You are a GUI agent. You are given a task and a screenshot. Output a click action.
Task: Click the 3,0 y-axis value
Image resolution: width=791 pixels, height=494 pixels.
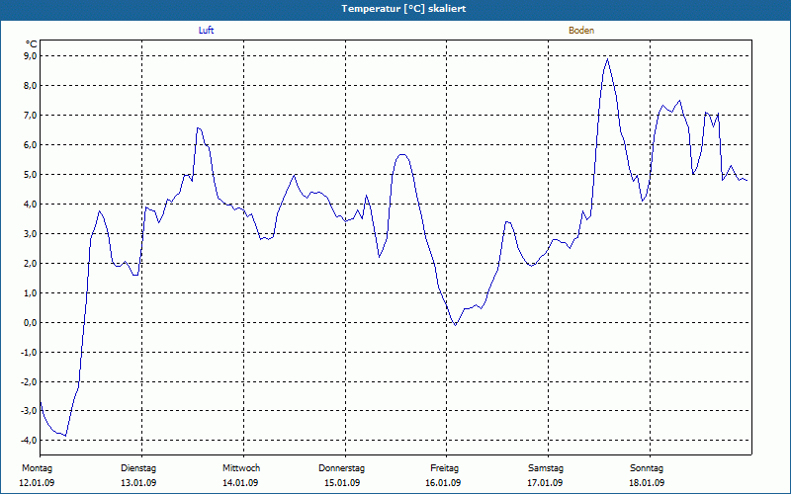click(x=31, y=234)
